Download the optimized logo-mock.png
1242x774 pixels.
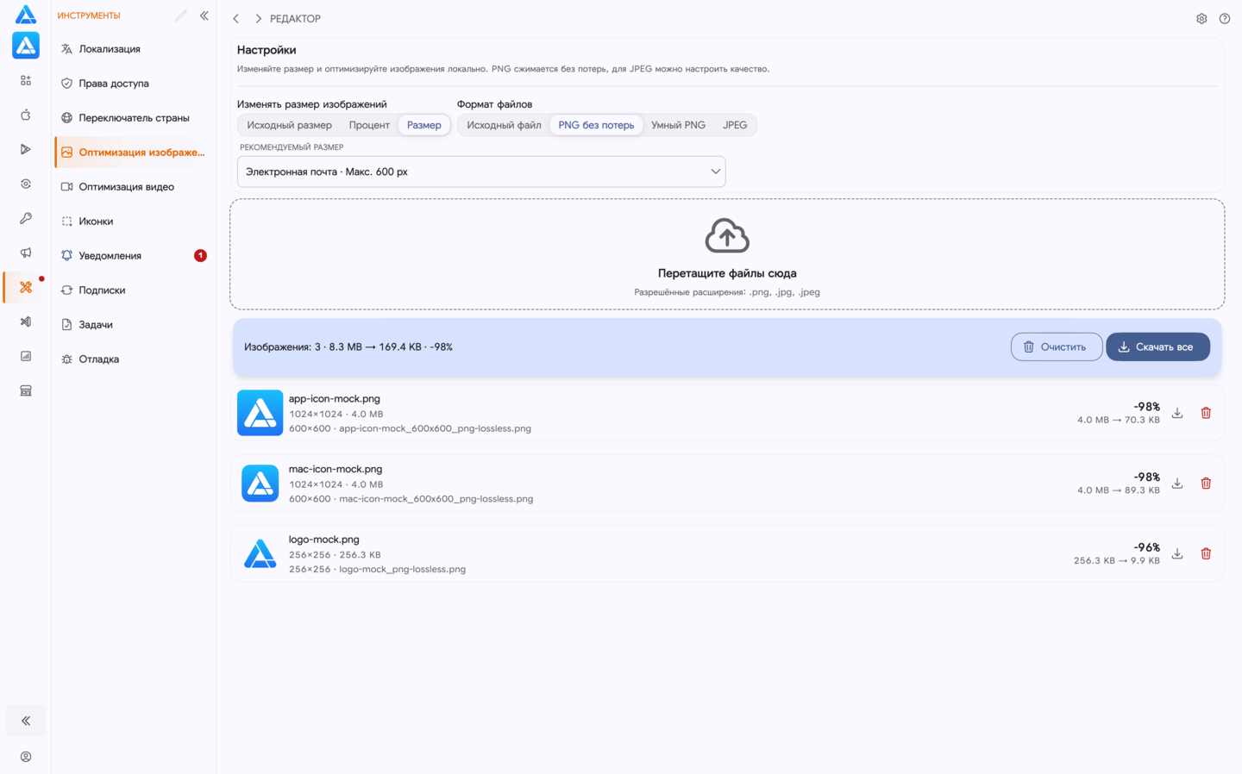[x=1177, y=553]
